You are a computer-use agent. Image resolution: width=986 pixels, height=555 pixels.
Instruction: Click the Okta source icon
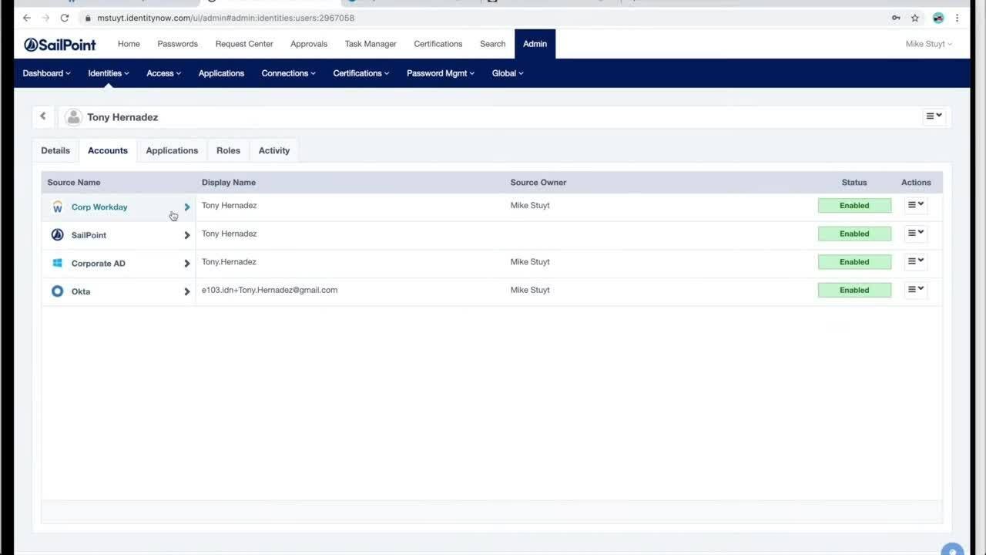[x=57, y=291]
